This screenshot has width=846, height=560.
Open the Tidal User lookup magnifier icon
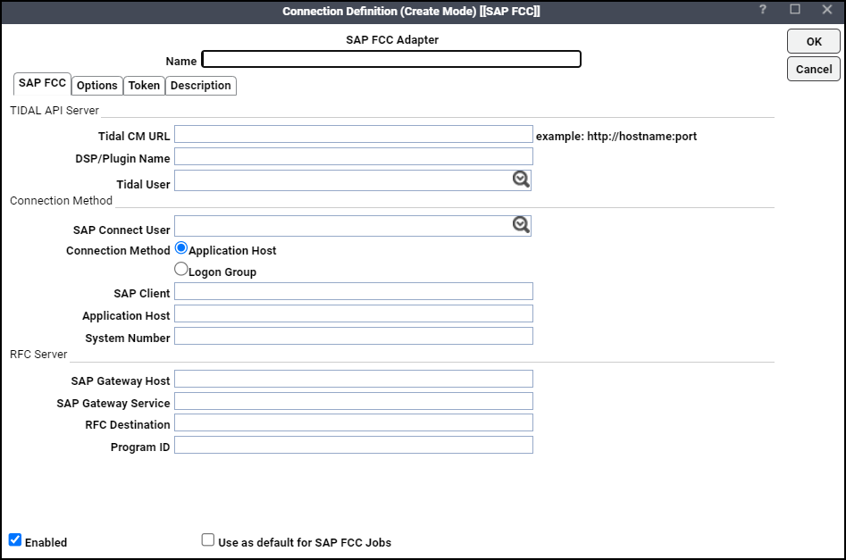(x=521, y=180)
